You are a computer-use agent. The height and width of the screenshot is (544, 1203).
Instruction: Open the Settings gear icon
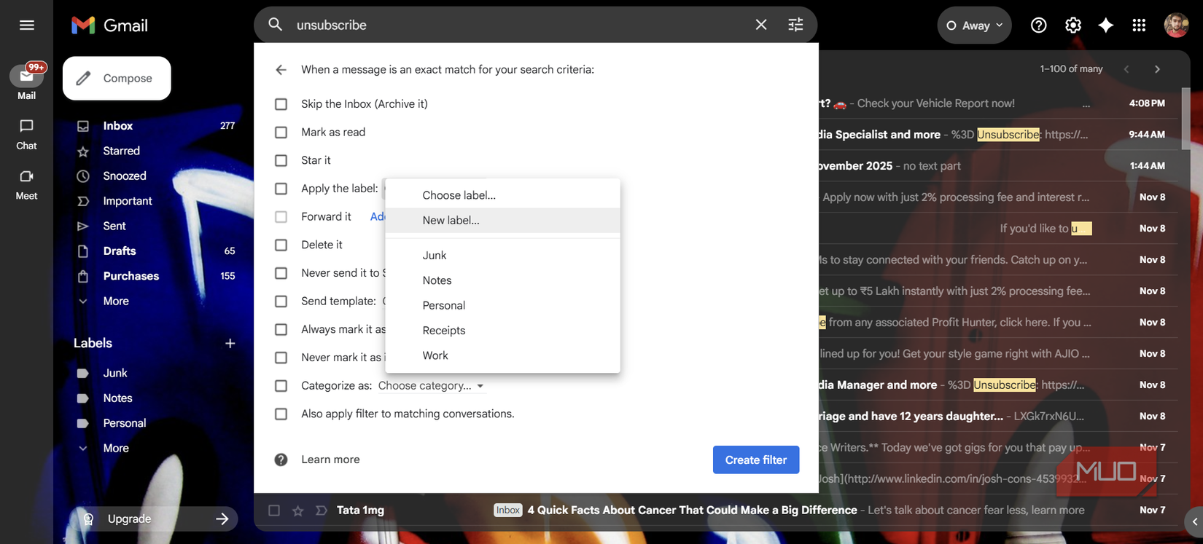1073,25
